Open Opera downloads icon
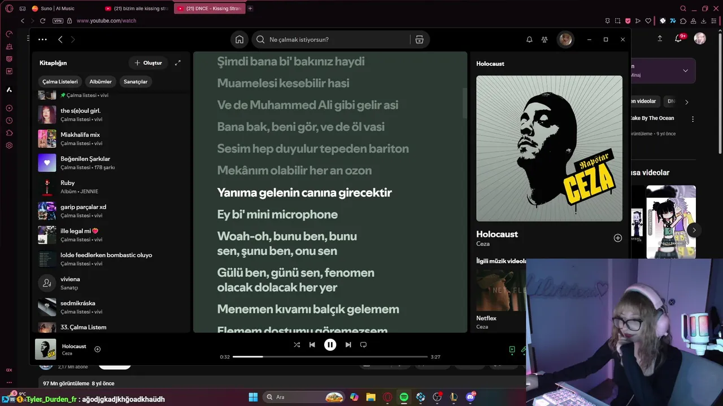723x406 pixels. coord(703,21)
